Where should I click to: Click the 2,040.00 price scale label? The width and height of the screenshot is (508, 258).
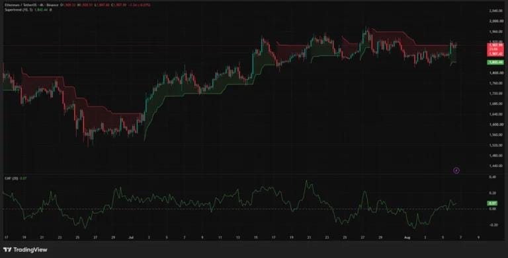[x=495, y=11]
